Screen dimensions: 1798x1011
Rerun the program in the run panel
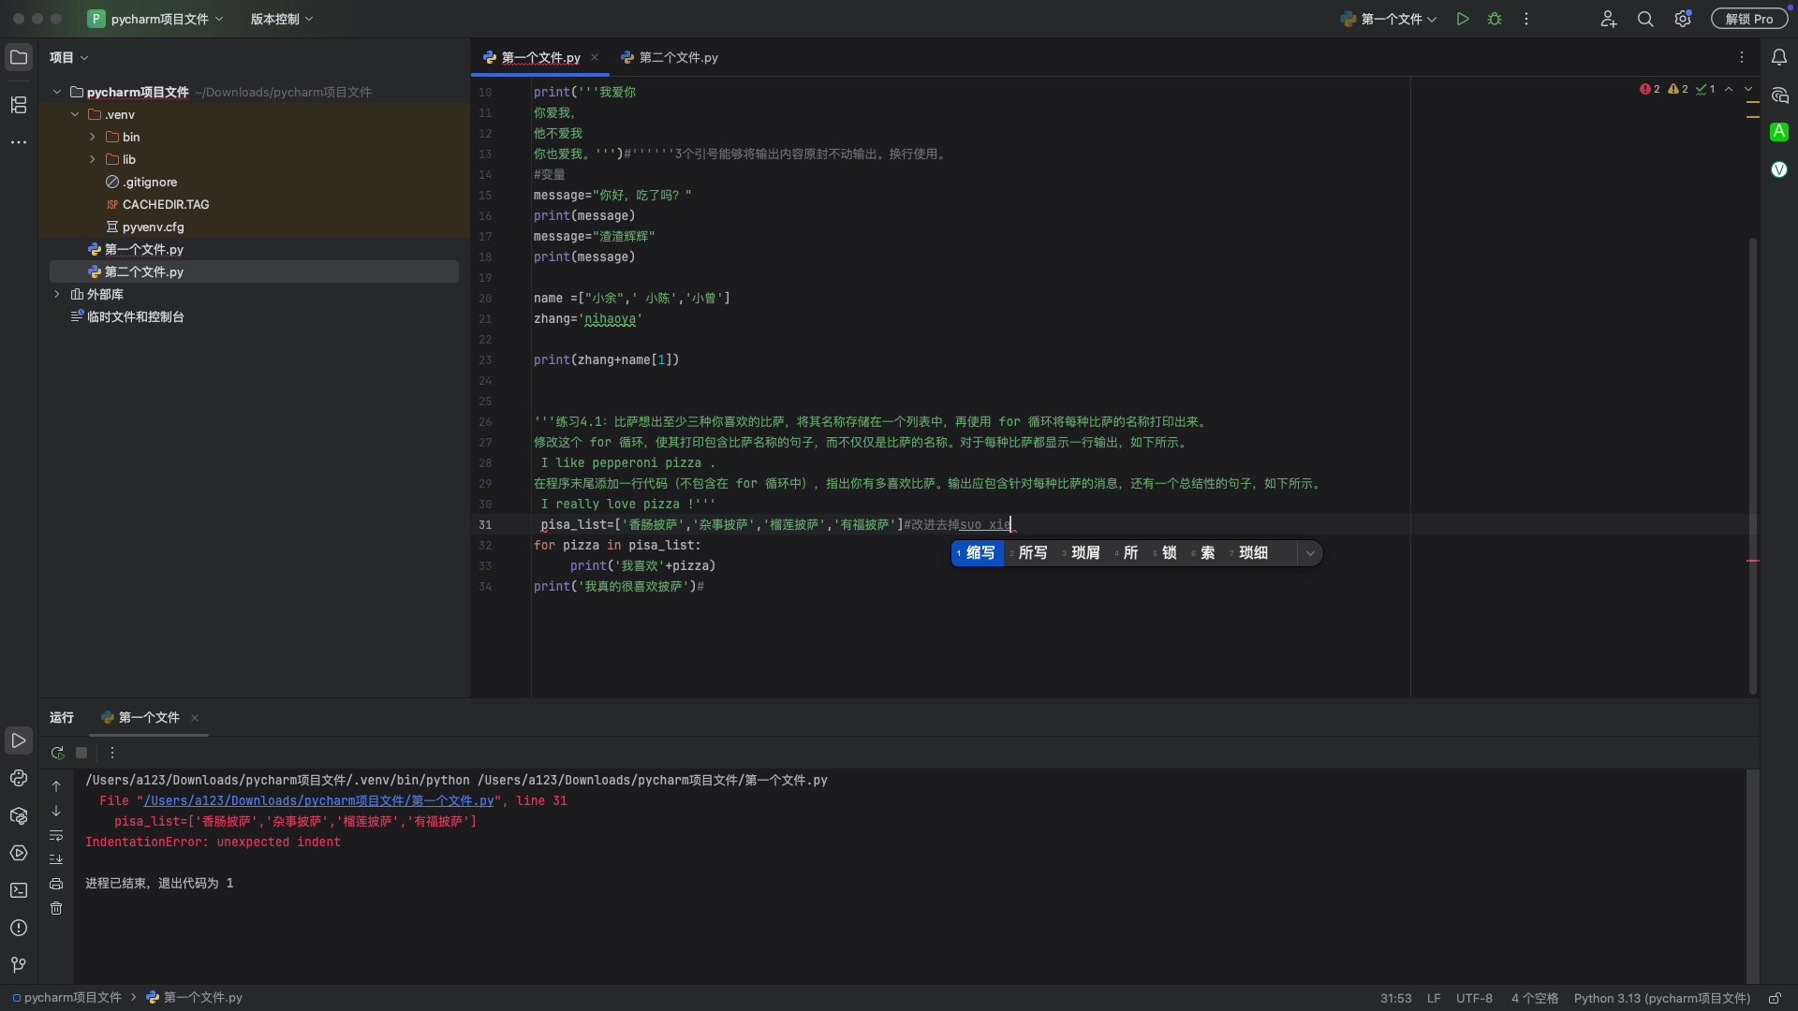(58, 753)
